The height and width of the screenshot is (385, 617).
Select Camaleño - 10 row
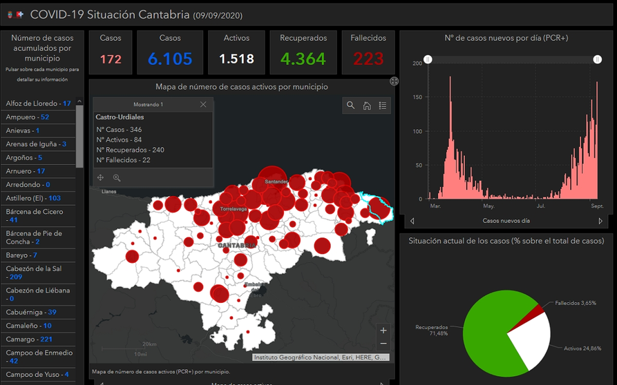click(38, 326)
